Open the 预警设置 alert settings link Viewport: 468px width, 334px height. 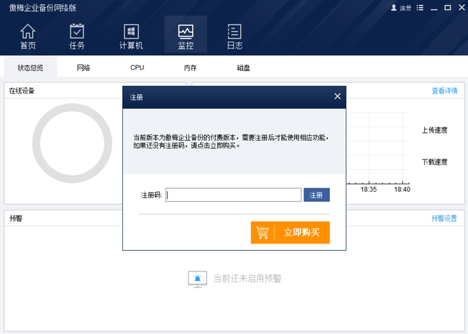(x=444, y=218)
